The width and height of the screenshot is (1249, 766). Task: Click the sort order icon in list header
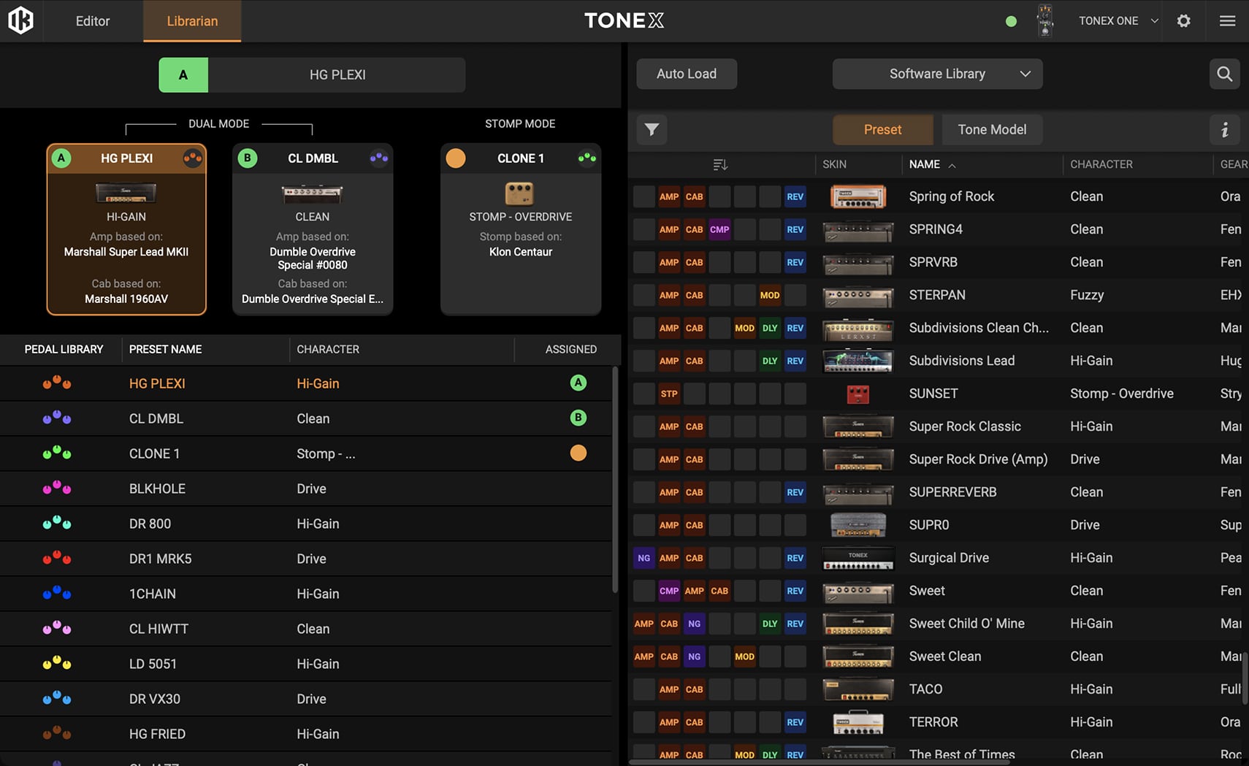(720, 165)
